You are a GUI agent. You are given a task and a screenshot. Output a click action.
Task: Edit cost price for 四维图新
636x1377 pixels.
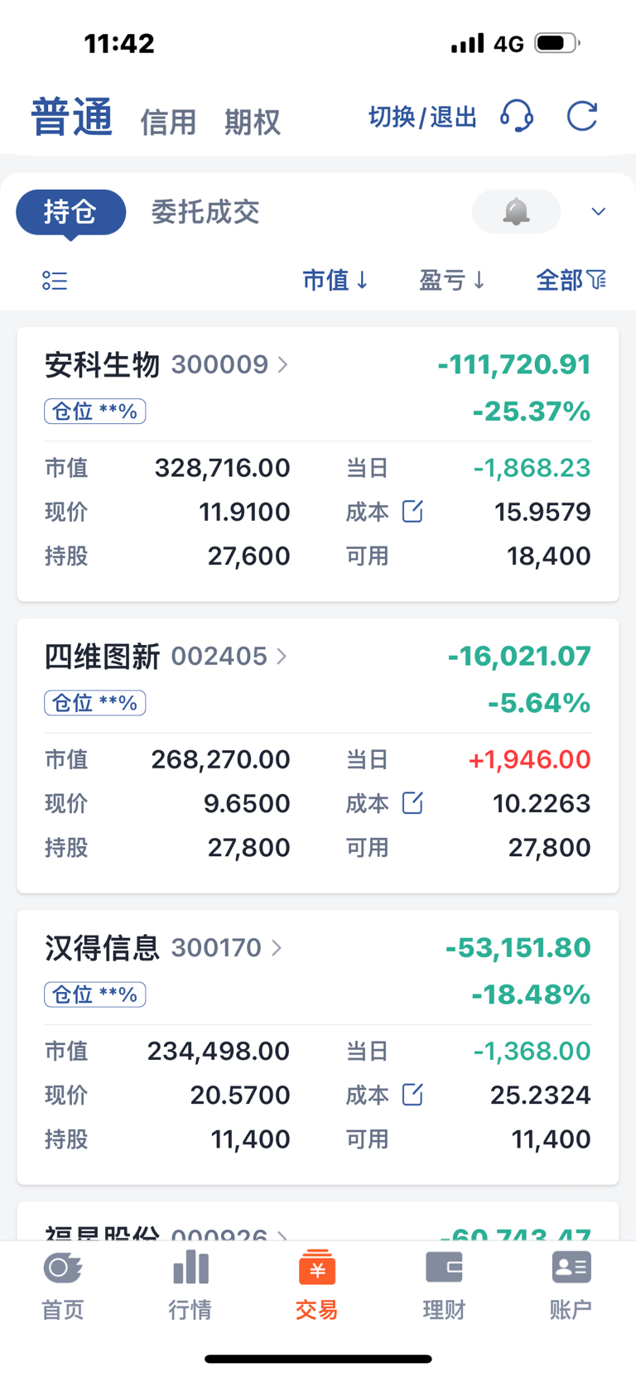pyautogui.click(x=412, y=803)
